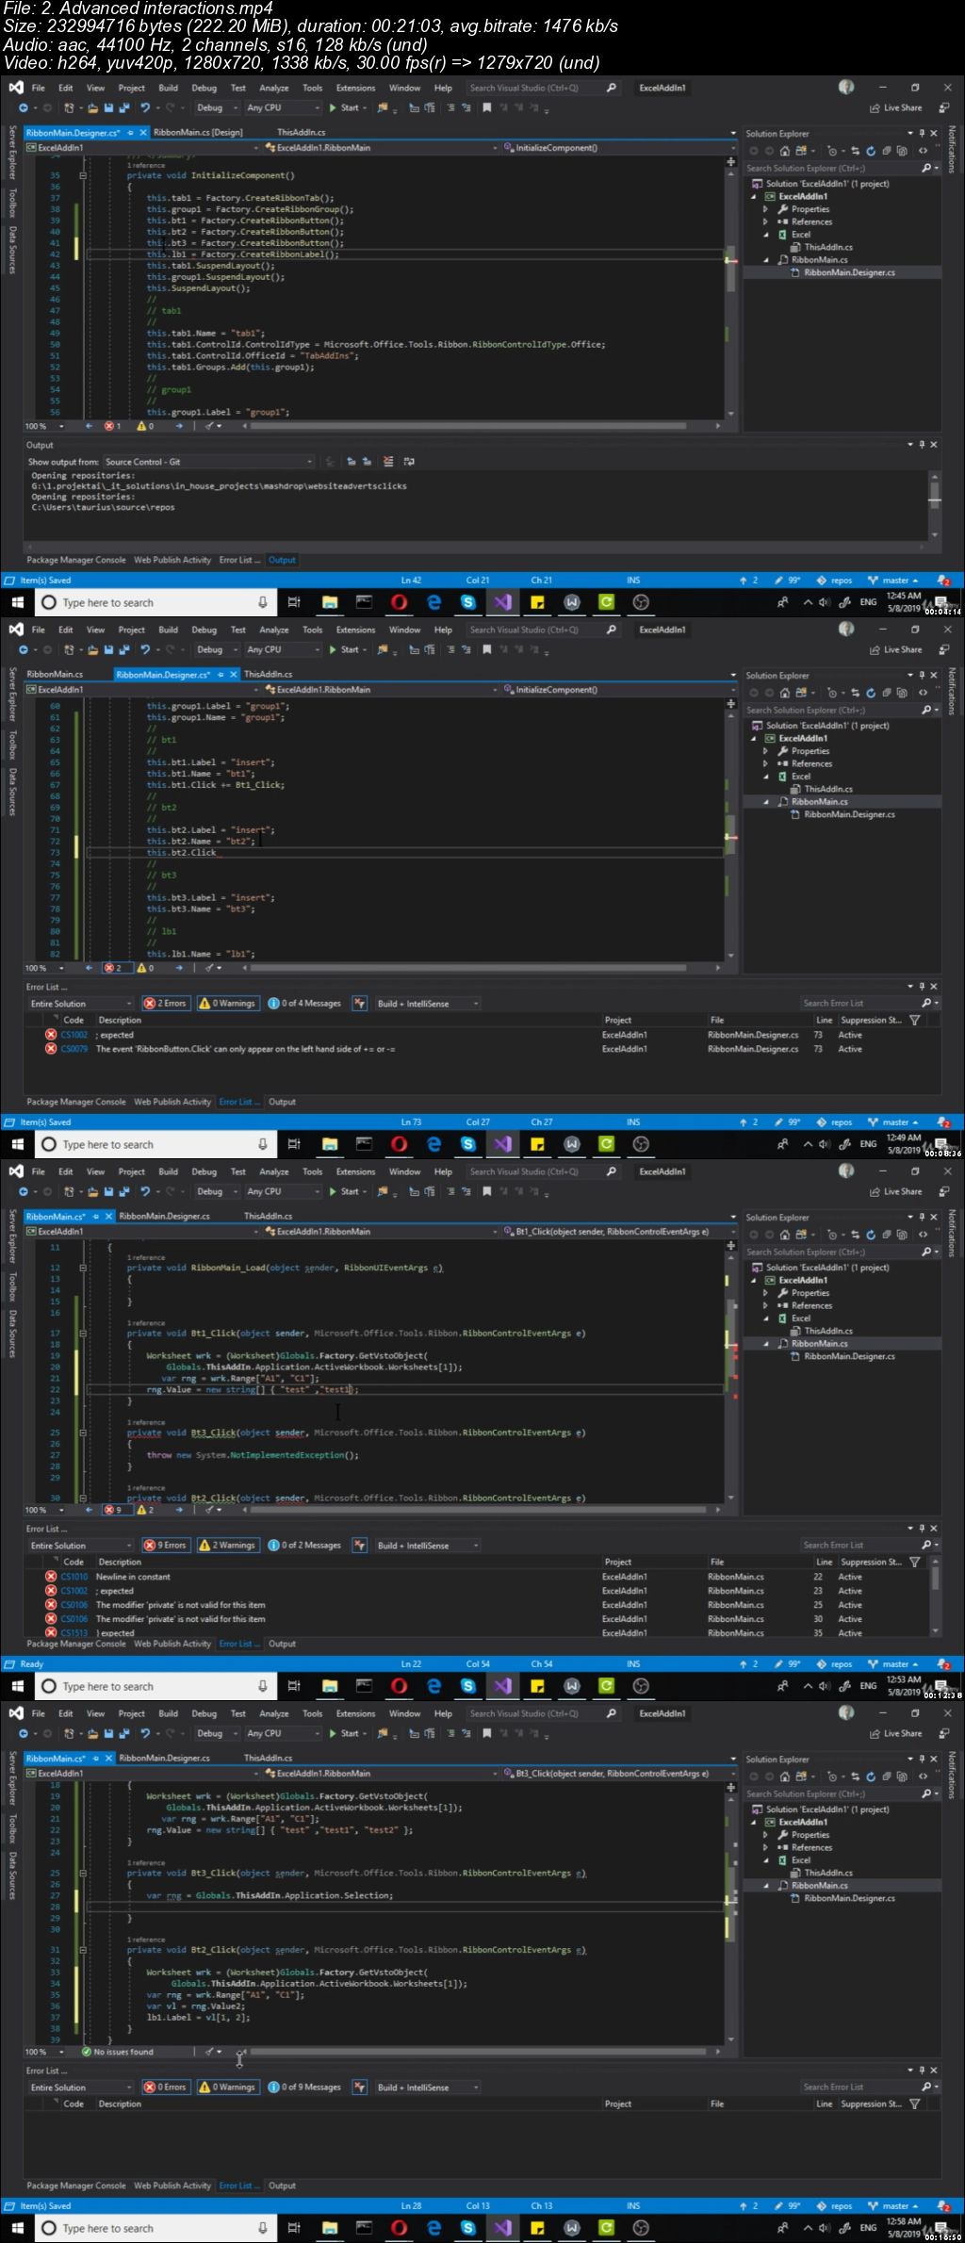Click split-editor icon above scrollbar in Output-panel frame

[730, 162]
